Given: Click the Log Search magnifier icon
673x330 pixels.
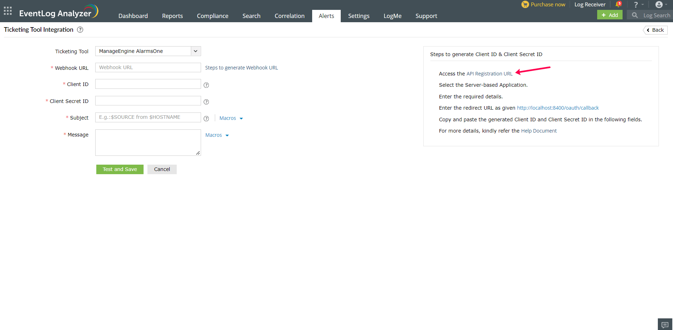Looking at the screenshot, I should pyautogui.click(x=635, y=15).
